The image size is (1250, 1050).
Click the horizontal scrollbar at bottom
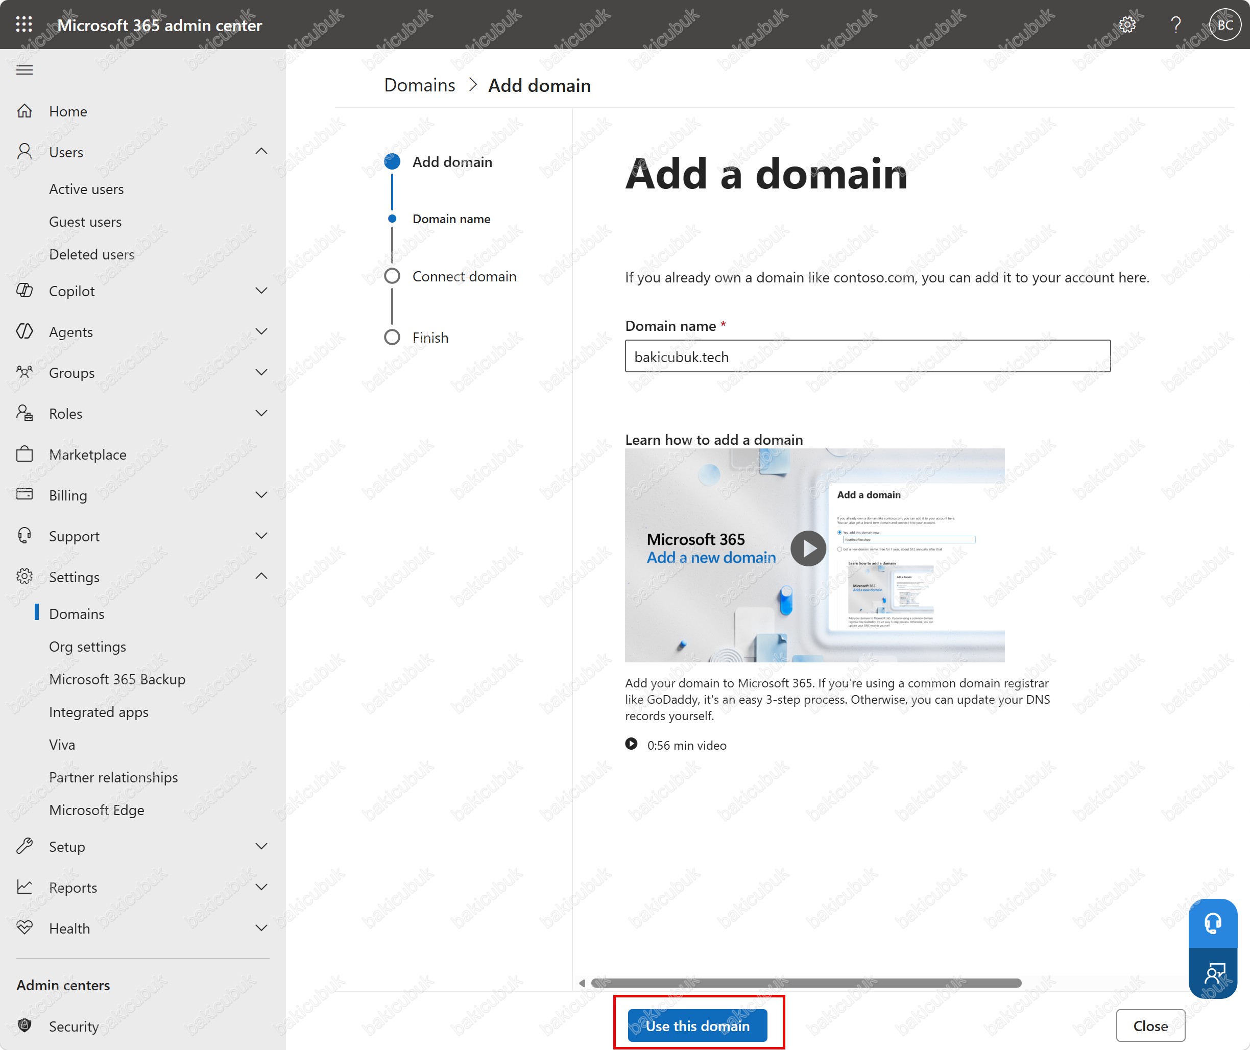(806, 983)
